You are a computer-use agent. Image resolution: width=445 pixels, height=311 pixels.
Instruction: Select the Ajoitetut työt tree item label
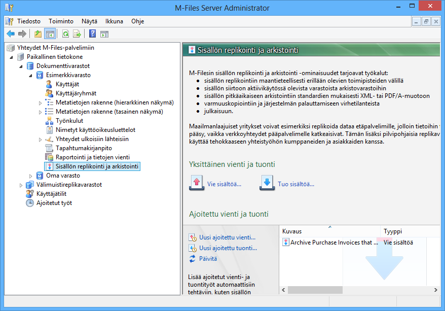point(54,203)
